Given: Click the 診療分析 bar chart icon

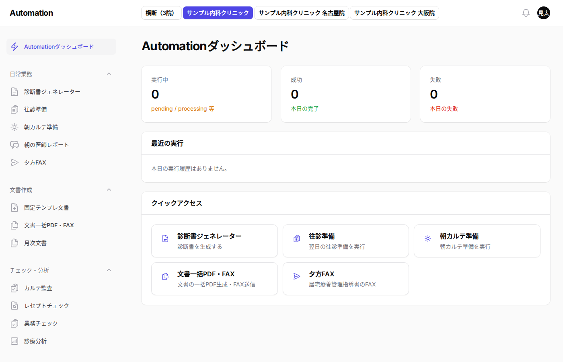Looking at the screenshot, I should click(14, 341).
